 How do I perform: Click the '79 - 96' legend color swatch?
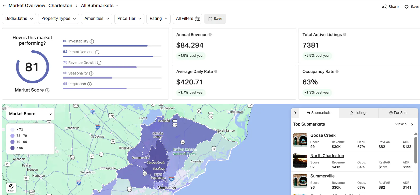[x=12, y=142]
